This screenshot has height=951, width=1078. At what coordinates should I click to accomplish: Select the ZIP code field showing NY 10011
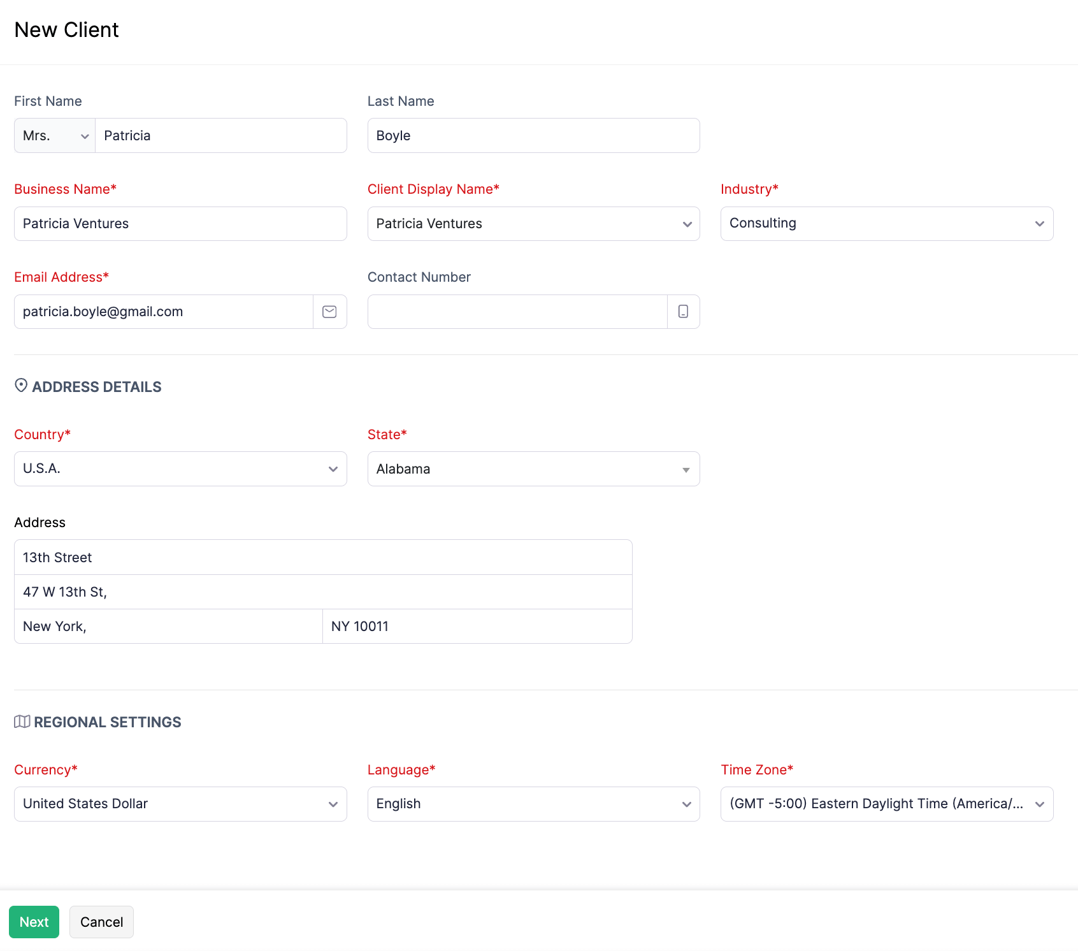click(x=477, y=626)
